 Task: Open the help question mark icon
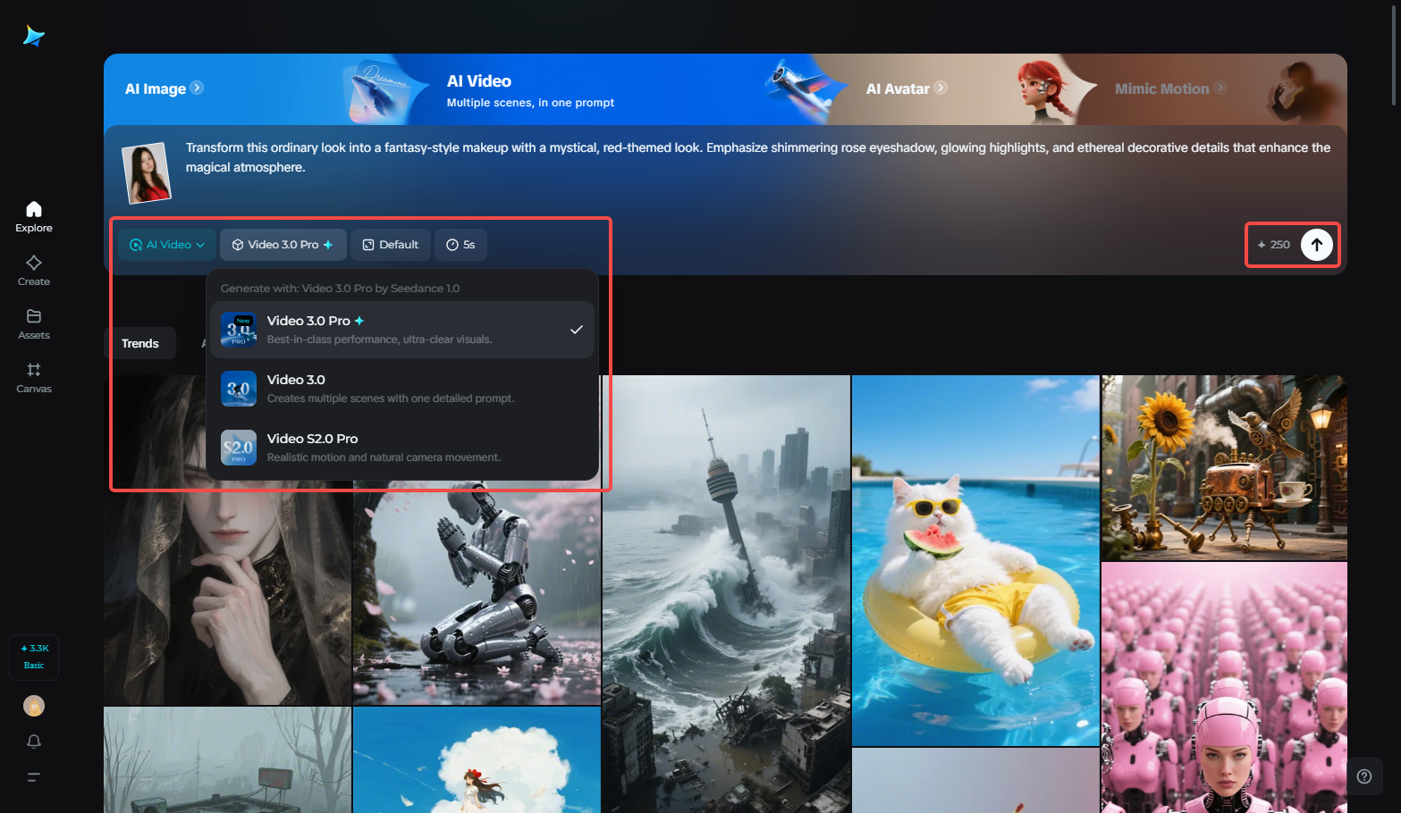pos(1364,776)
